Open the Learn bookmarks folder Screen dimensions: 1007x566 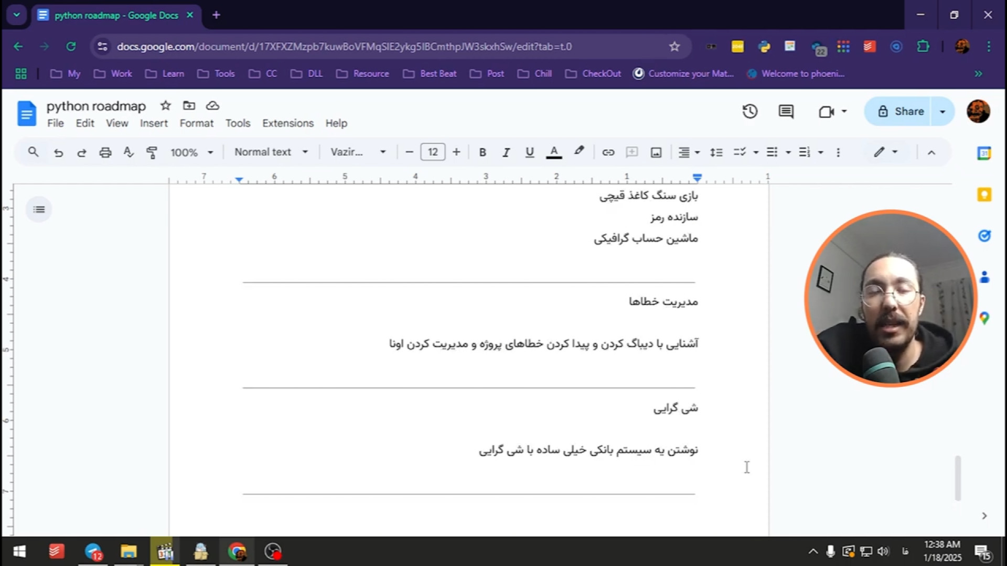tap(165, 74)
